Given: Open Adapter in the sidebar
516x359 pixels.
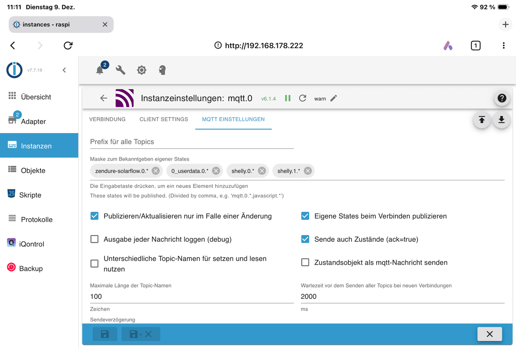Looking at the screenshot, I should [x=39, y=121].
